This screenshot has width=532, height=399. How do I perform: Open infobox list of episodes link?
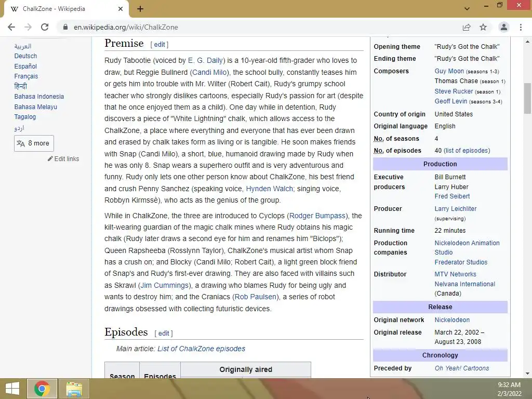click(x=467, y=150)
